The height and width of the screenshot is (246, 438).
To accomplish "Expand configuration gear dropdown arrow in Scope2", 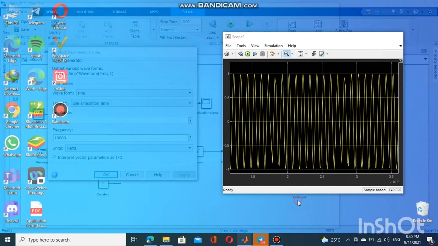I will coord(232,54).
